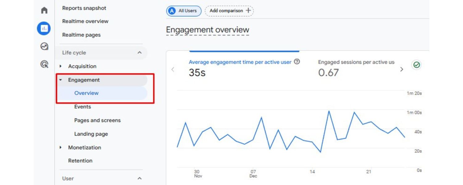Open the Pages and screens report

(x=97, y=120)
